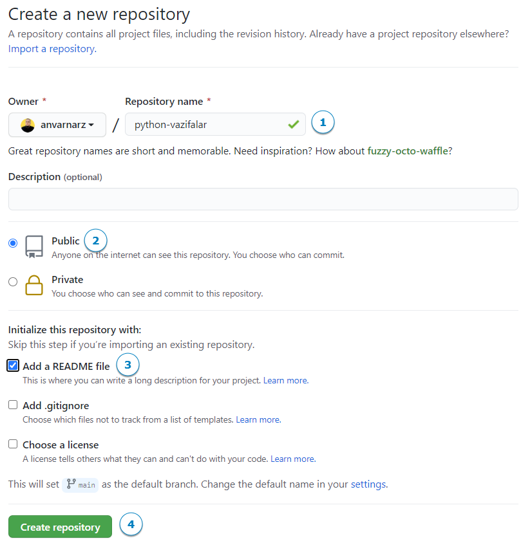
Task: Click the anvarnarz owner avatar
Action: (x=28, y=125)
